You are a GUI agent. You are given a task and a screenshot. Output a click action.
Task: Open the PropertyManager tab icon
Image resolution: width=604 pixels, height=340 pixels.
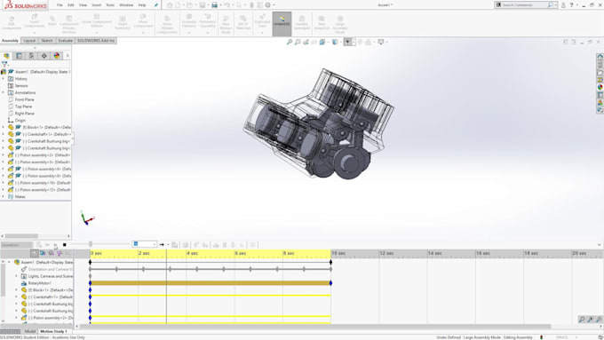(19, 56)
